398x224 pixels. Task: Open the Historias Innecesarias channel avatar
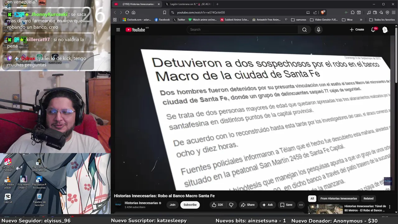click(x=118, y=205)
